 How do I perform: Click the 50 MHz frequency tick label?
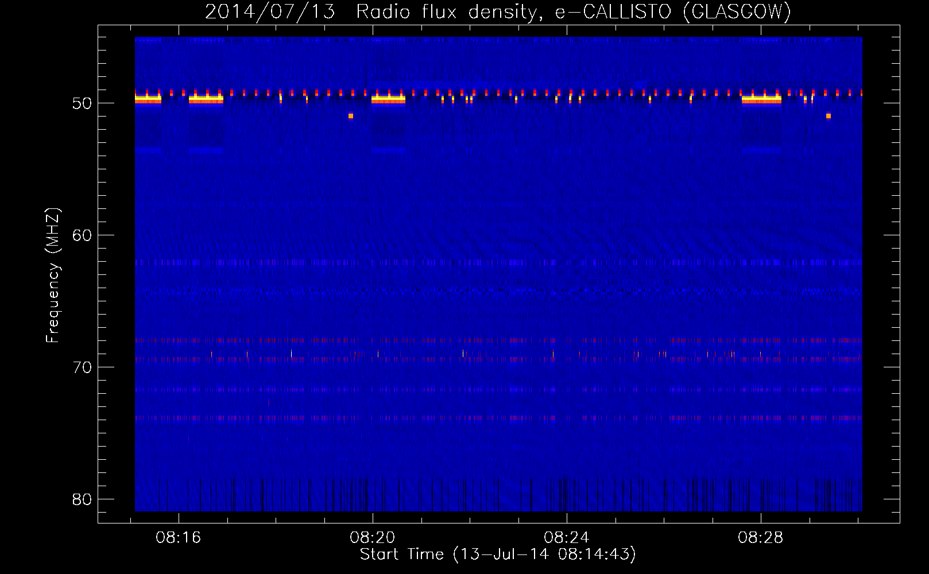pyautogui.click(x=82, y=103)
